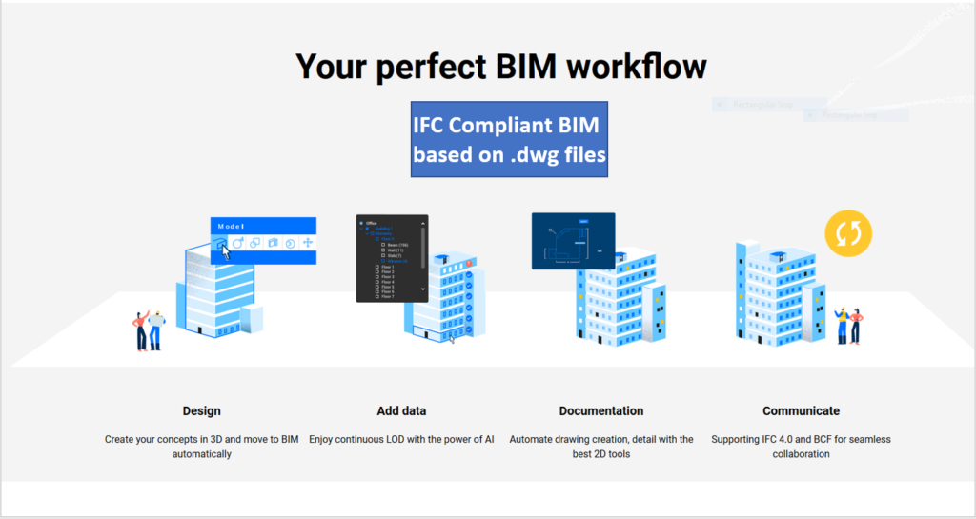Click the red alert badge on second building

[470, 263]
